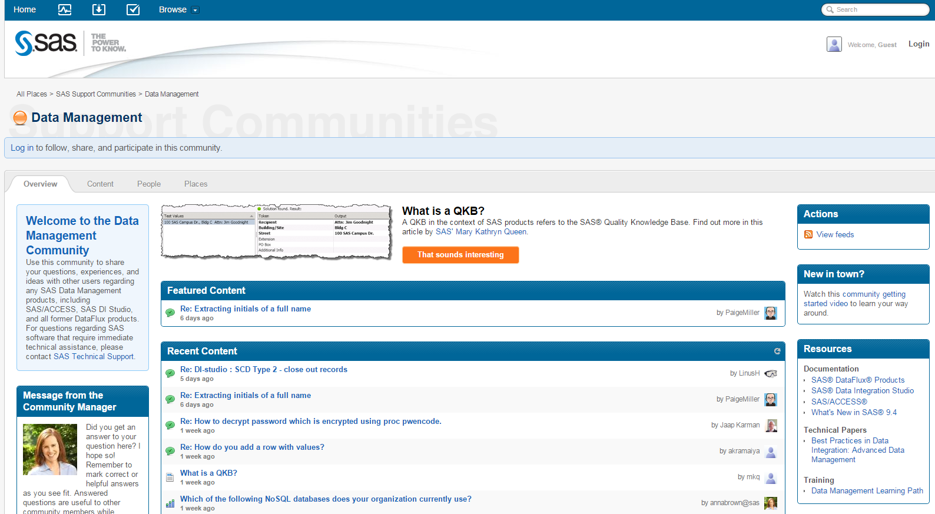The image size is (935, 514).
Task: Open the Data Management Learning Path link
Action: (x=867, y=490)
